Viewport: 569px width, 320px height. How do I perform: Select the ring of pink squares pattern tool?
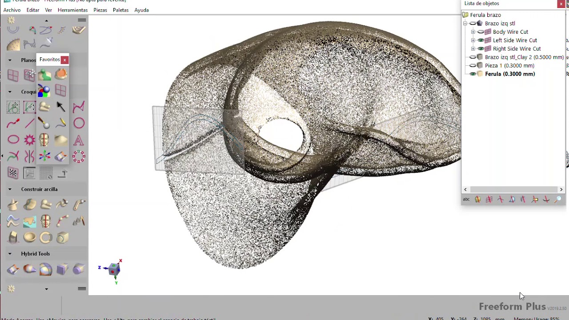coord(79,156)
